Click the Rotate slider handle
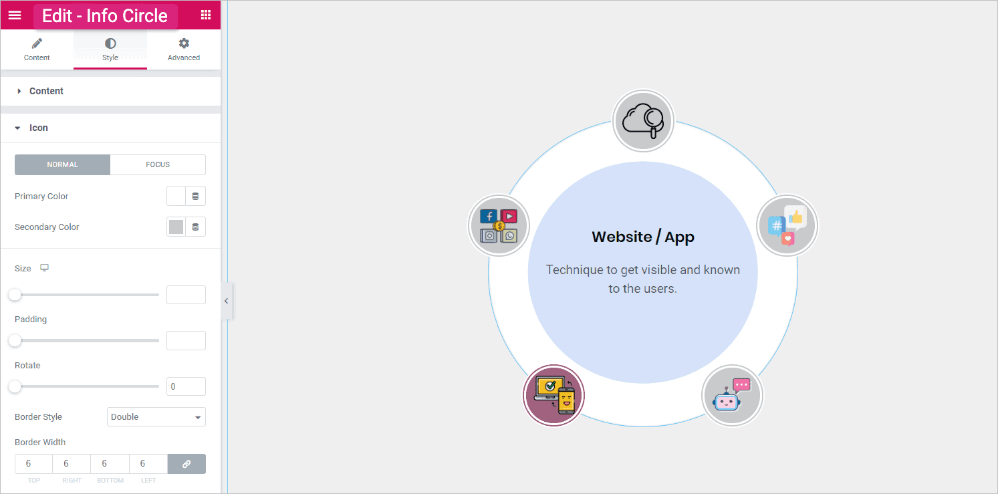The image size is (998, 494). tap(15, 386)
